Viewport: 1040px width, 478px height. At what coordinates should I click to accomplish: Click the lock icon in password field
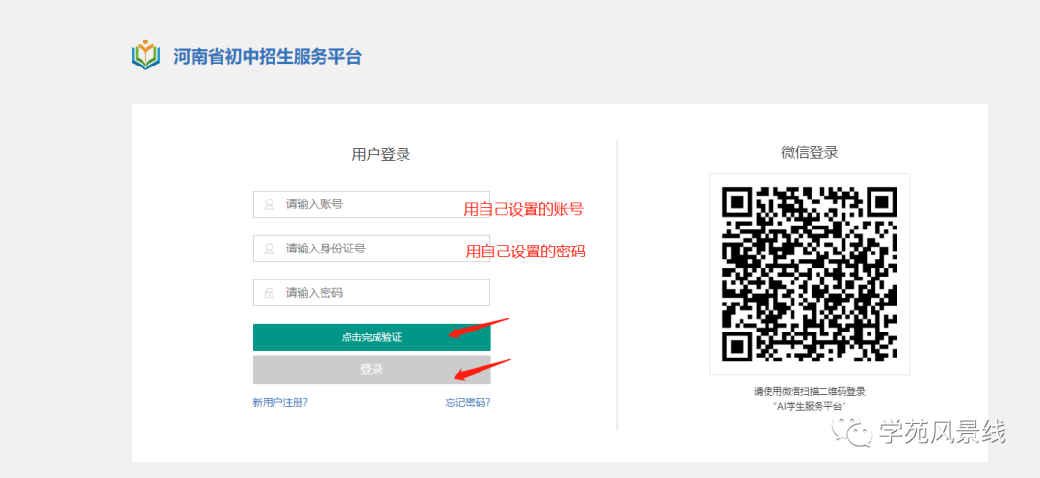pyautogui.click(x=270, y=293)
